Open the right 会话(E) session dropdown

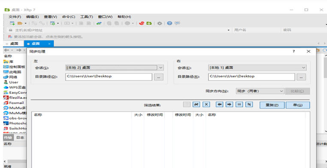point(257,68)
